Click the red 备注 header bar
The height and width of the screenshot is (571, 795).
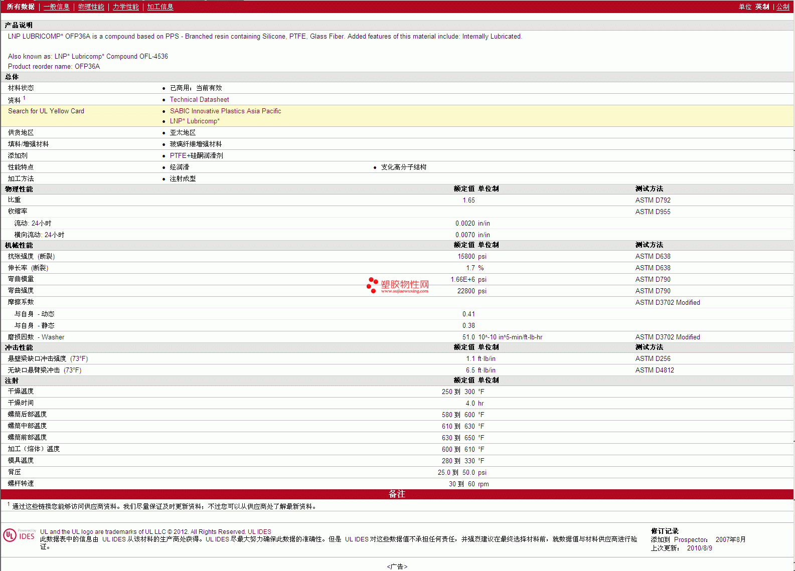(397, 494)
